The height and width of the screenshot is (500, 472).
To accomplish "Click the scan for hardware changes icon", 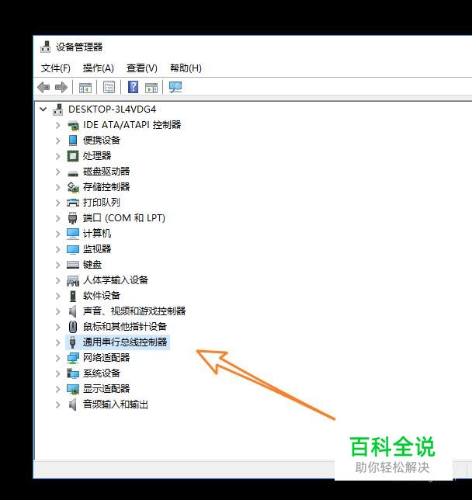I will click(x=175, y=87).
